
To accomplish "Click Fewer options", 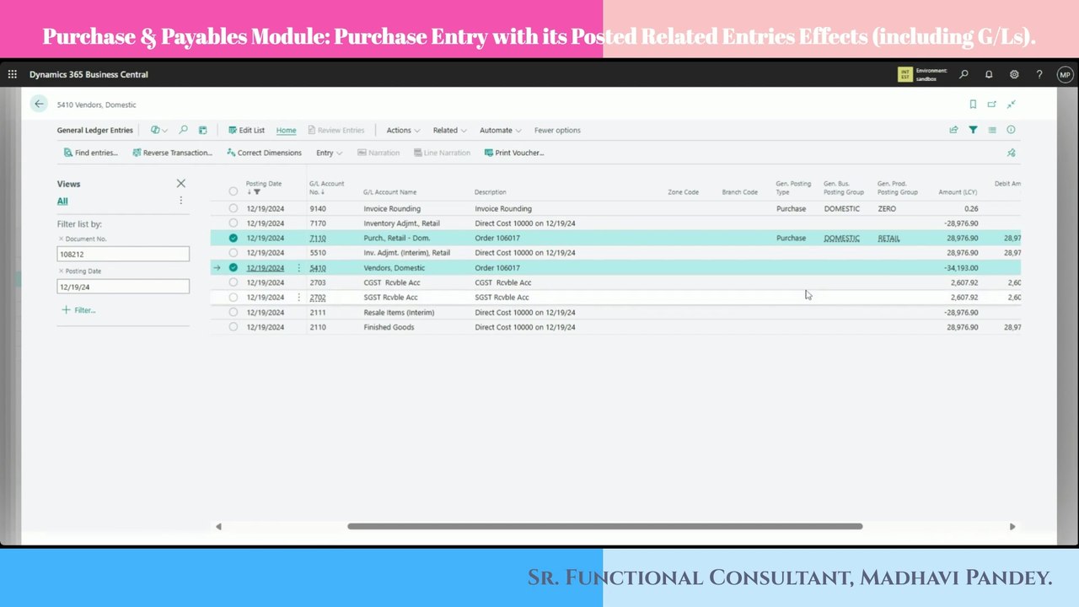I will coord(557,130).
